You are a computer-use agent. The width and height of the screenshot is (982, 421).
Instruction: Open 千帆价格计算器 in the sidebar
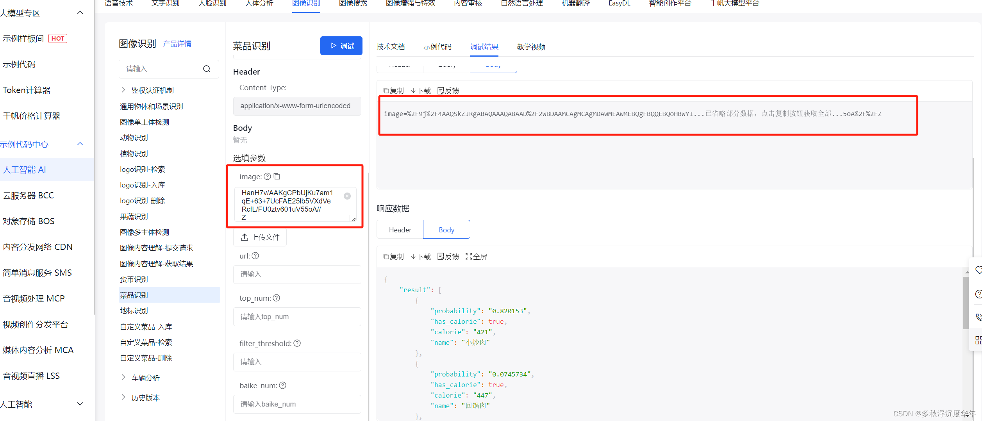[x=31, y=116]
